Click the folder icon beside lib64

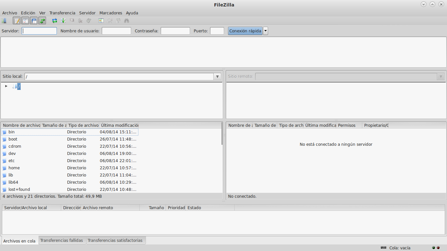[5, 182]
